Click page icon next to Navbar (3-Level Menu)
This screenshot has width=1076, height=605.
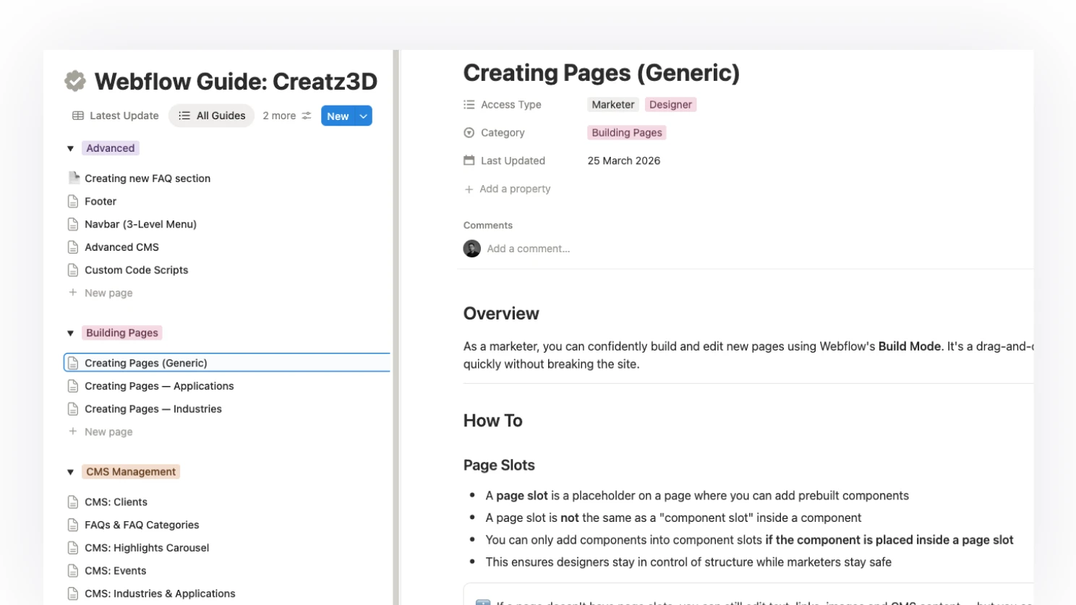click(73, 224)
